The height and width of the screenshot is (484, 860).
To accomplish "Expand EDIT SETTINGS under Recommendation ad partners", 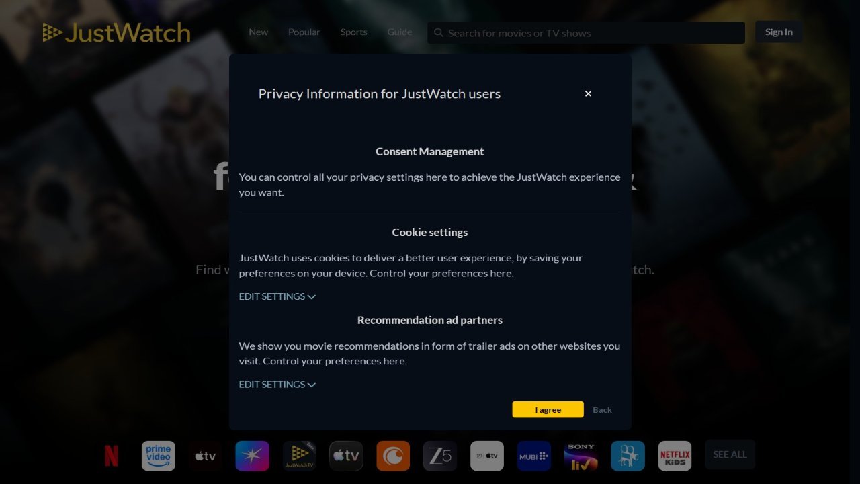I will coord(277,385).
